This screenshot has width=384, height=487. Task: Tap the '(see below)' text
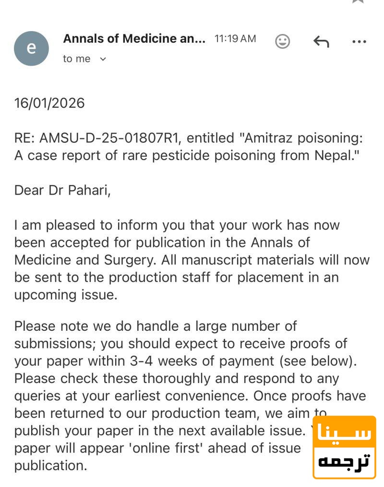[318, 361]
